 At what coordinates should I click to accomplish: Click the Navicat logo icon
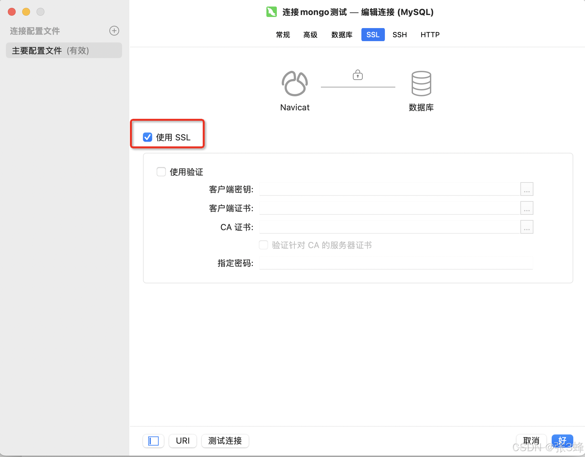295,84
